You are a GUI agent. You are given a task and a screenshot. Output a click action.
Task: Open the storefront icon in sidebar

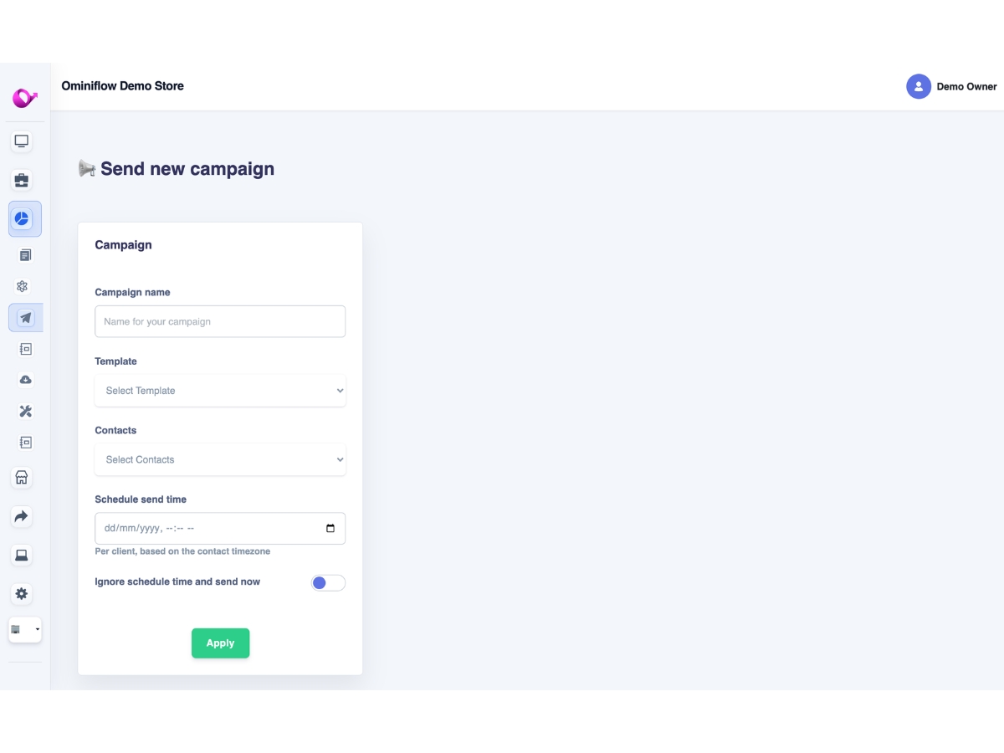pyautogui.click(x=22, y=478)
